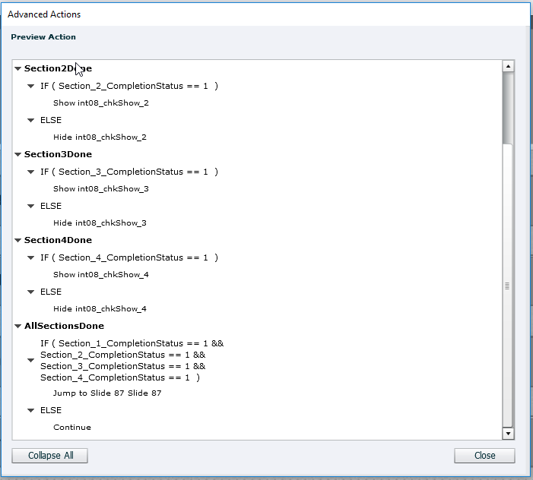Image resolution: width=533 pixels, height=480 pixels.
Task: Collapse the Section3Done action group
Action: (x=17, y=155)
